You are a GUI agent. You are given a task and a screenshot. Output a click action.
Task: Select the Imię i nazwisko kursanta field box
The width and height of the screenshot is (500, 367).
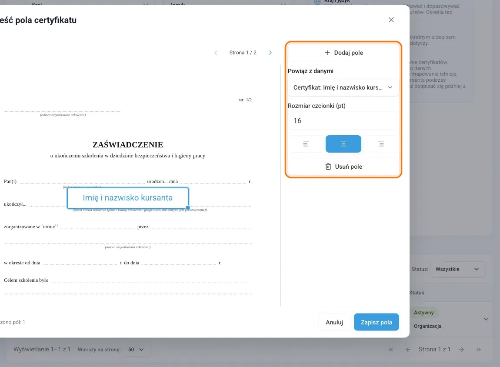(127, 198)
